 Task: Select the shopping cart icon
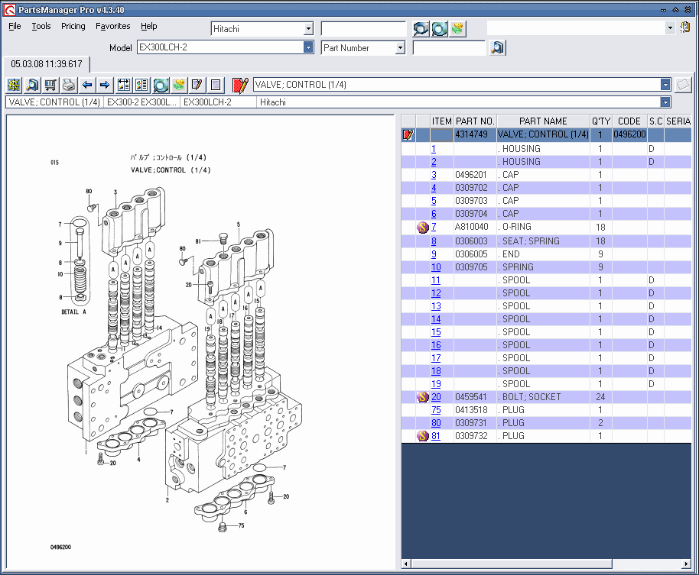pos(50,85)
